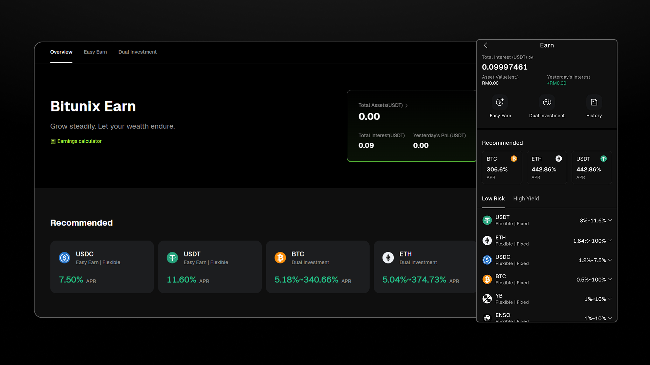This screenshot has width=650, height=365.
Task: Expand the USDT rate details chevron
Action: tap(610, 220)
